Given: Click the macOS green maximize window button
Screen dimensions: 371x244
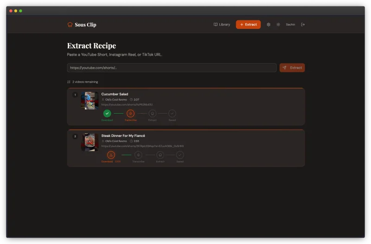Looking at the screenshot, I should (x=20, y=11).
